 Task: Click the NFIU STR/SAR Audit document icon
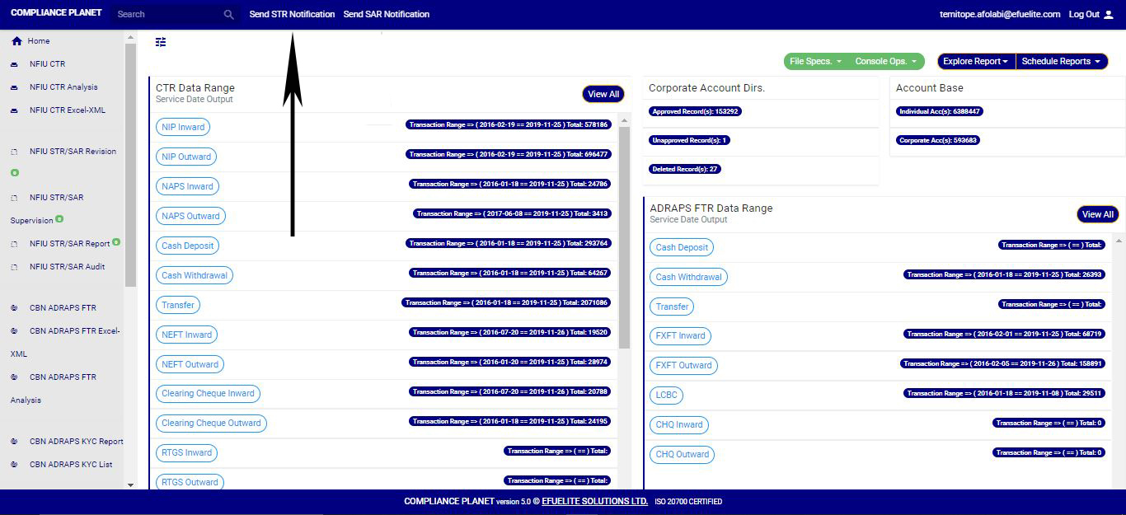tap(14, 267)
